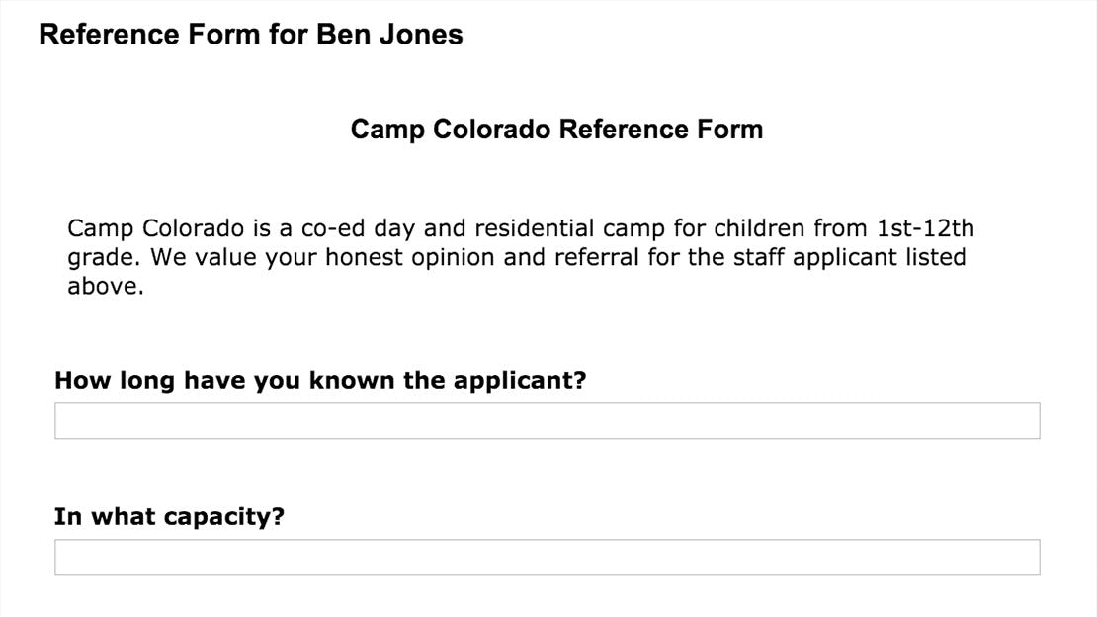Click the 'In what capacity?' label
This screenshot has width=1097, height=617.
169,517
